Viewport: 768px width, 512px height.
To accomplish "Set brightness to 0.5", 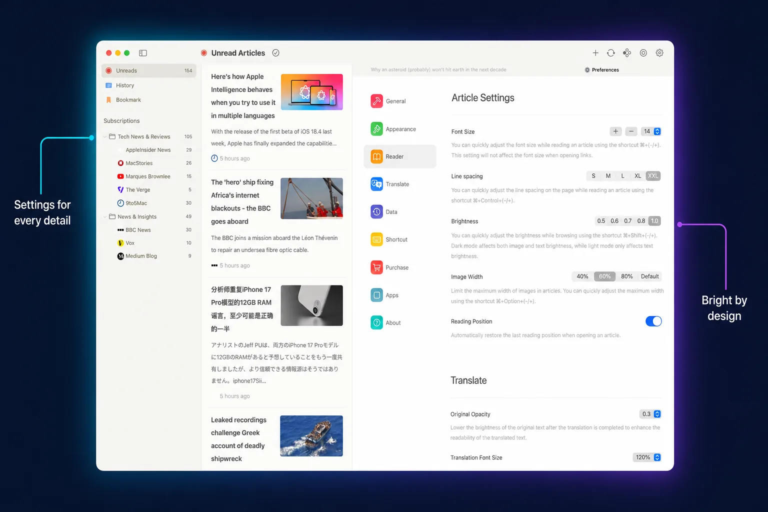I will (x=601, y=221).
